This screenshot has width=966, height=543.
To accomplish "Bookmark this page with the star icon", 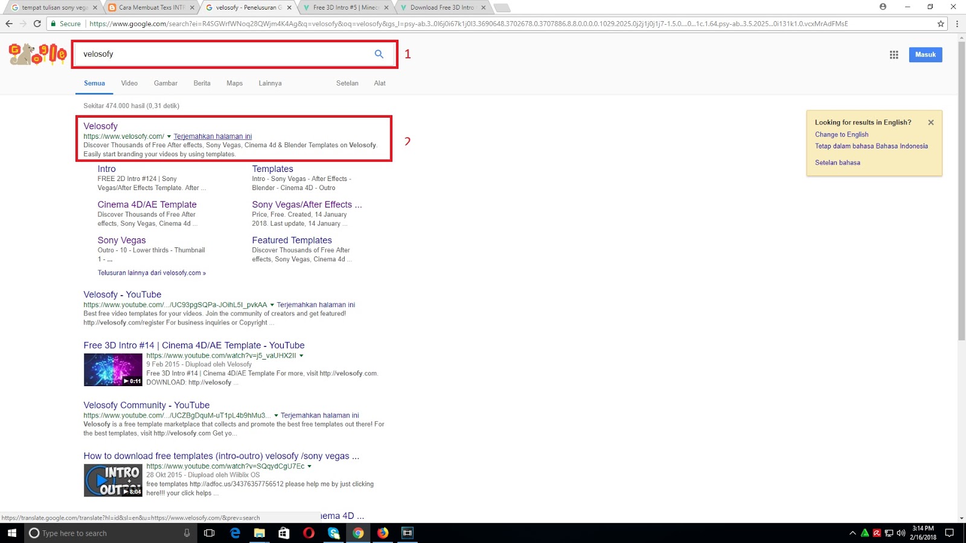I will [x=941, y=24].
